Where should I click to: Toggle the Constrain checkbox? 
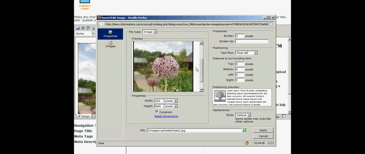[x=157, y=112]
